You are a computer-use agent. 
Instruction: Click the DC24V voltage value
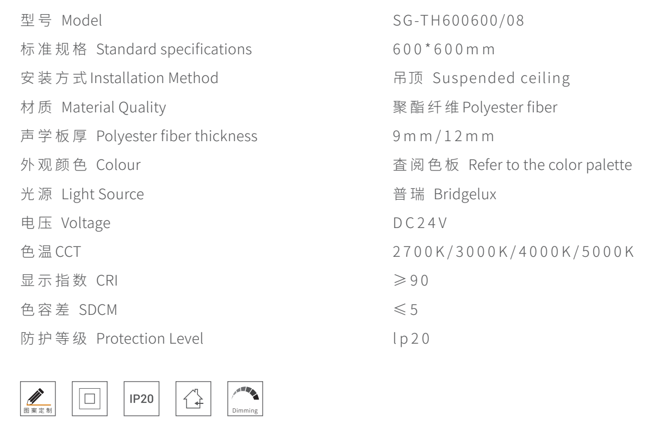tap(415, 223)
